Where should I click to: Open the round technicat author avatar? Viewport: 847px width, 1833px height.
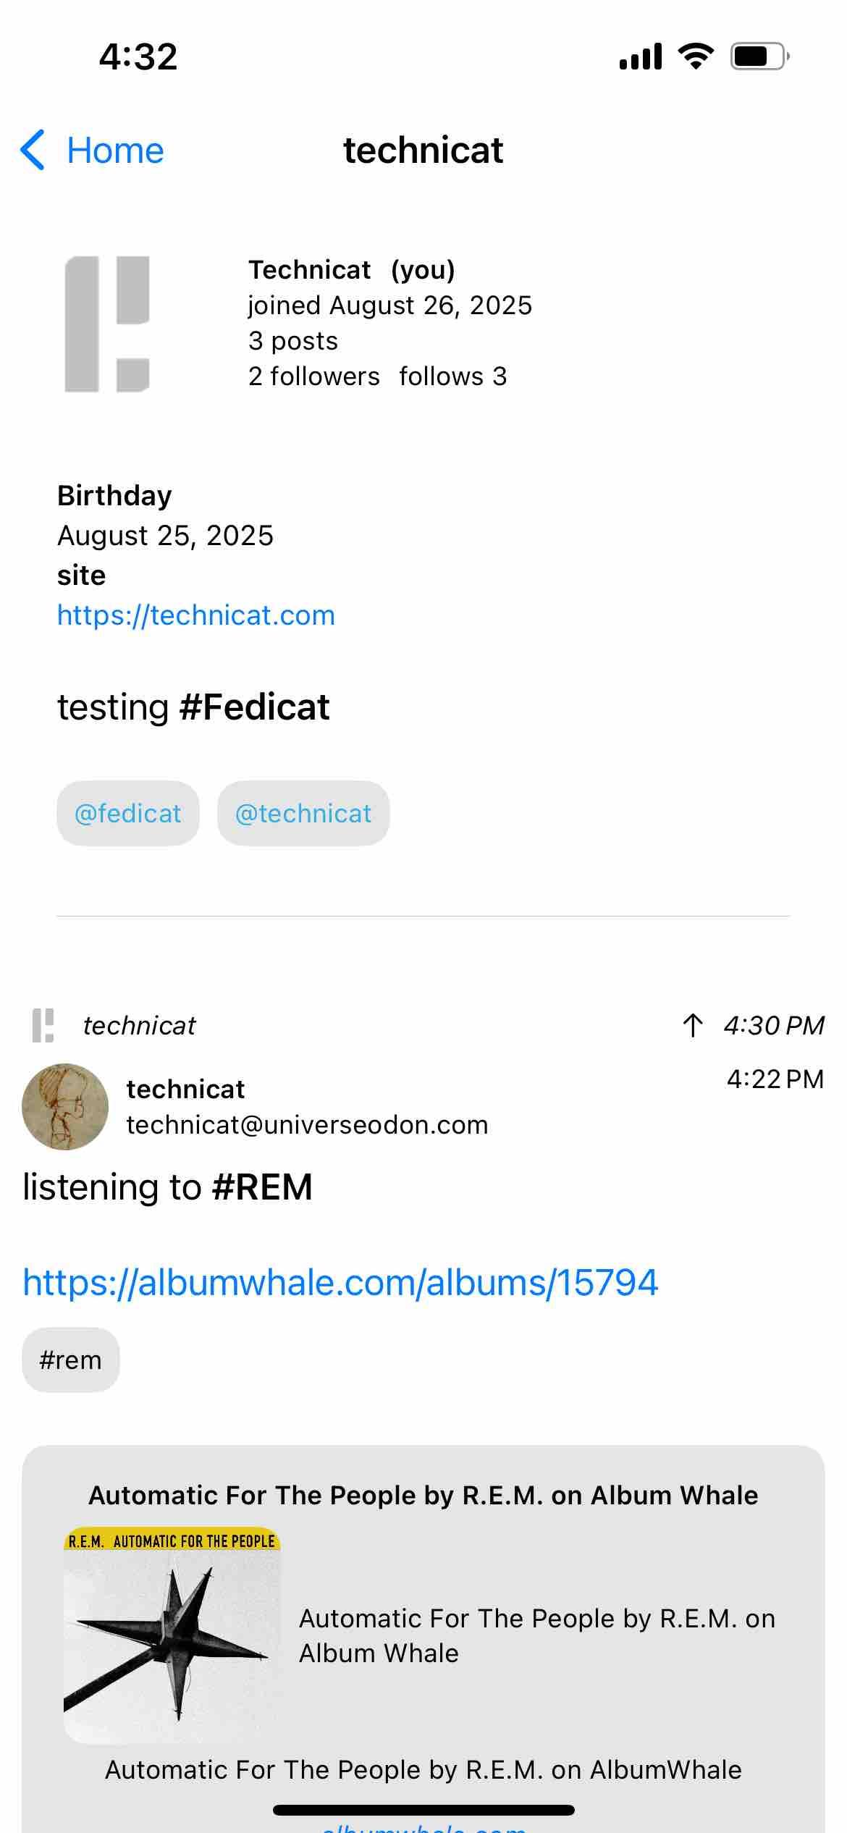click(x=65, y=1106)
